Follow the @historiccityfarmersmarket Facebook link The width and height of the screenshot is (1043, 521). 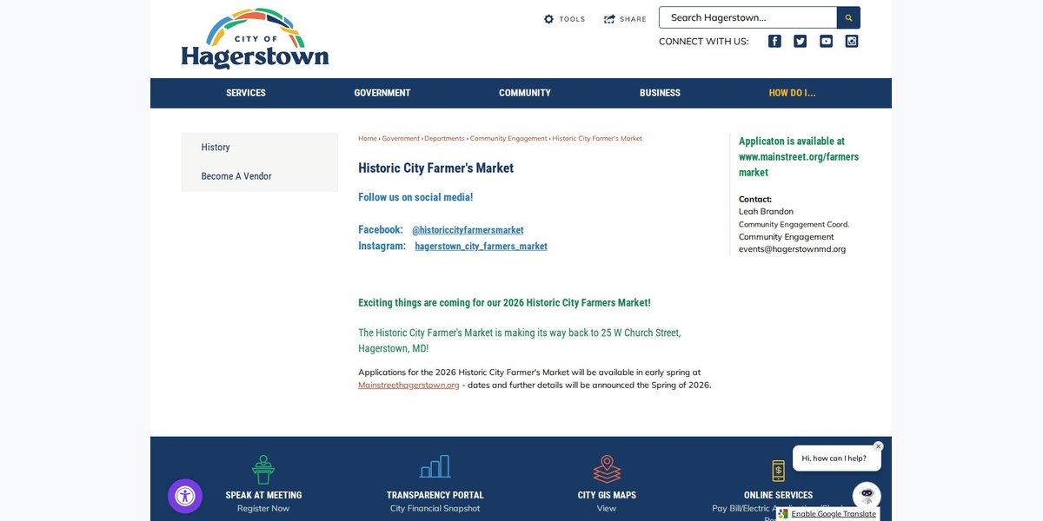pyautogui.click(x=468, y=230)
